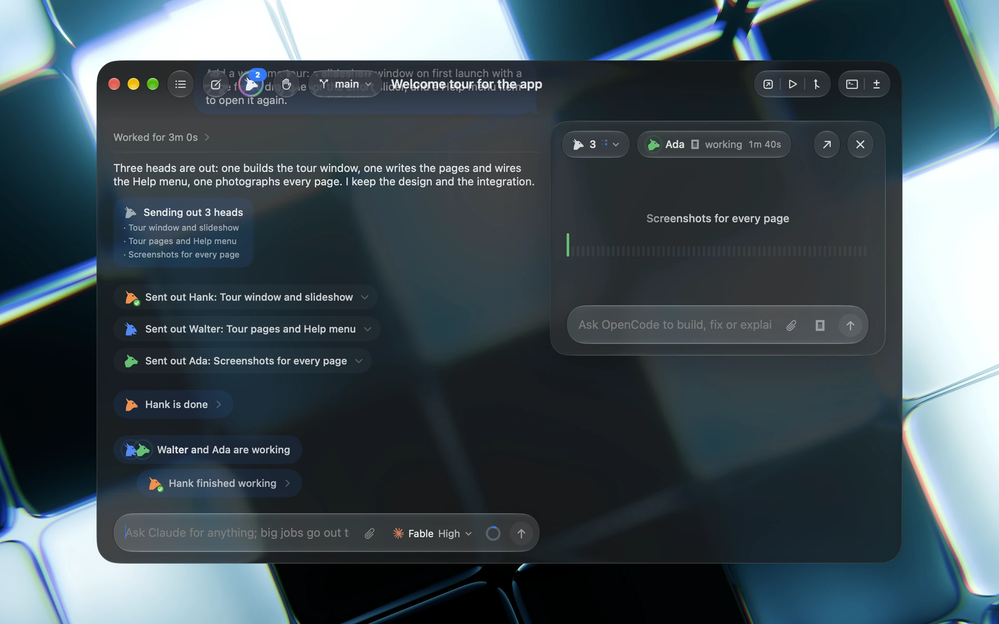Open the terminal panel icon
The image size is (999, 624).
[x=852, y=84]
